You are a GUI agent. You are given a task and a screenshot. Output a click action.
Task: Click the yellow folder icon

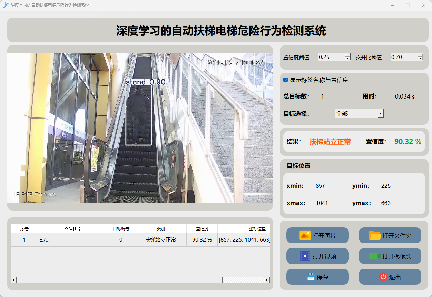375,235
